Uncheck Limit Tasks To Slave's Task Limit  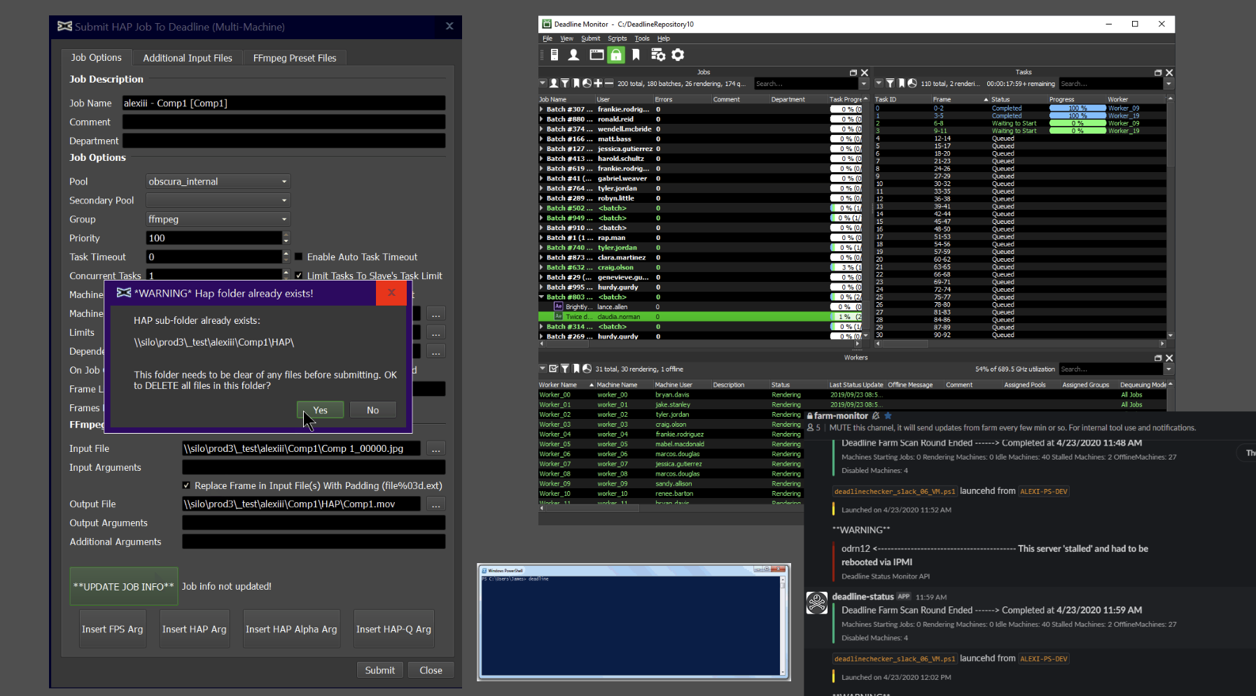tap(299, 276)
